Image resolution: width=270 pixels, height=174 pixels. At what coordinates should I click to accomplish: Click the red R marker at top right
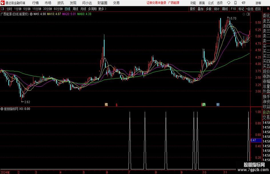[x=268, y=9]
